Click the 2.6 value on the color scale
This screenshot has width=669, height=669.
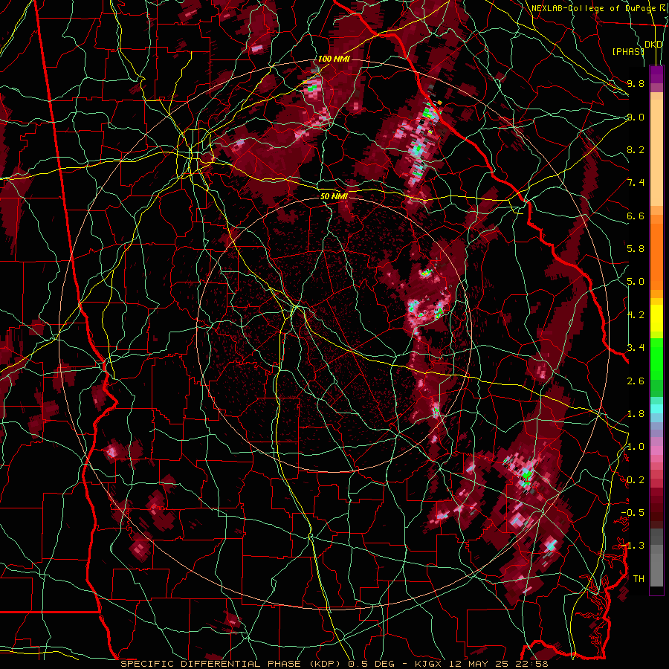coord(636,381)
